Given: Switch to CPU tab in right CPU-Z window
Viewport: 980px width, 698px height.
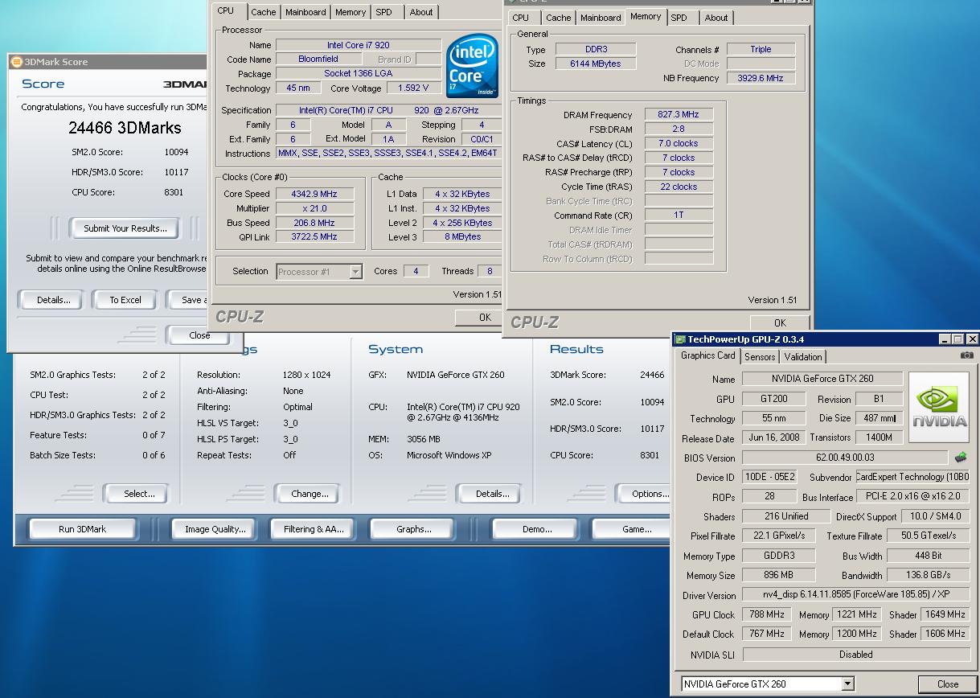Looking at the screenshot, I should [x=521, y=18].
